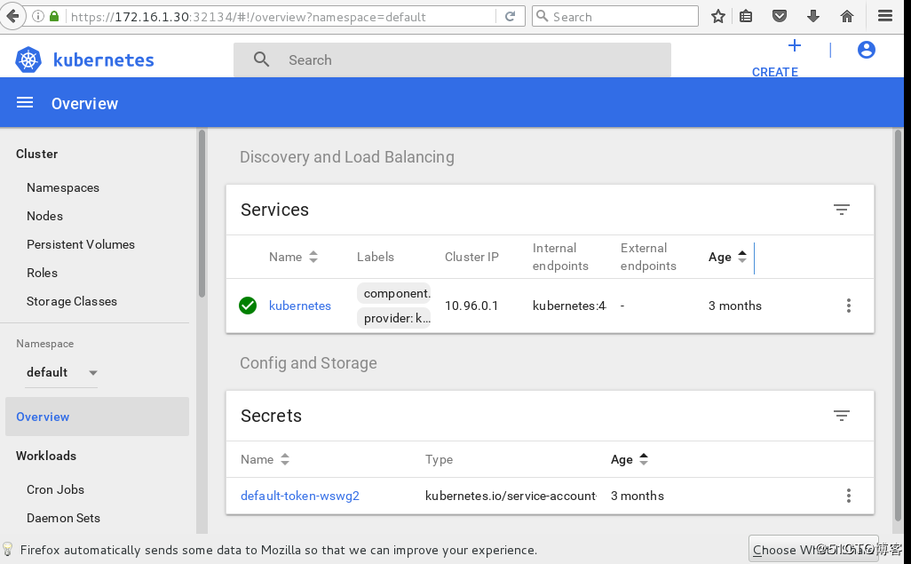Toggle the side navigation hamburger menu
Image resolution: width=911 pixels, height=564 pixels.
[x=24, y=103]
